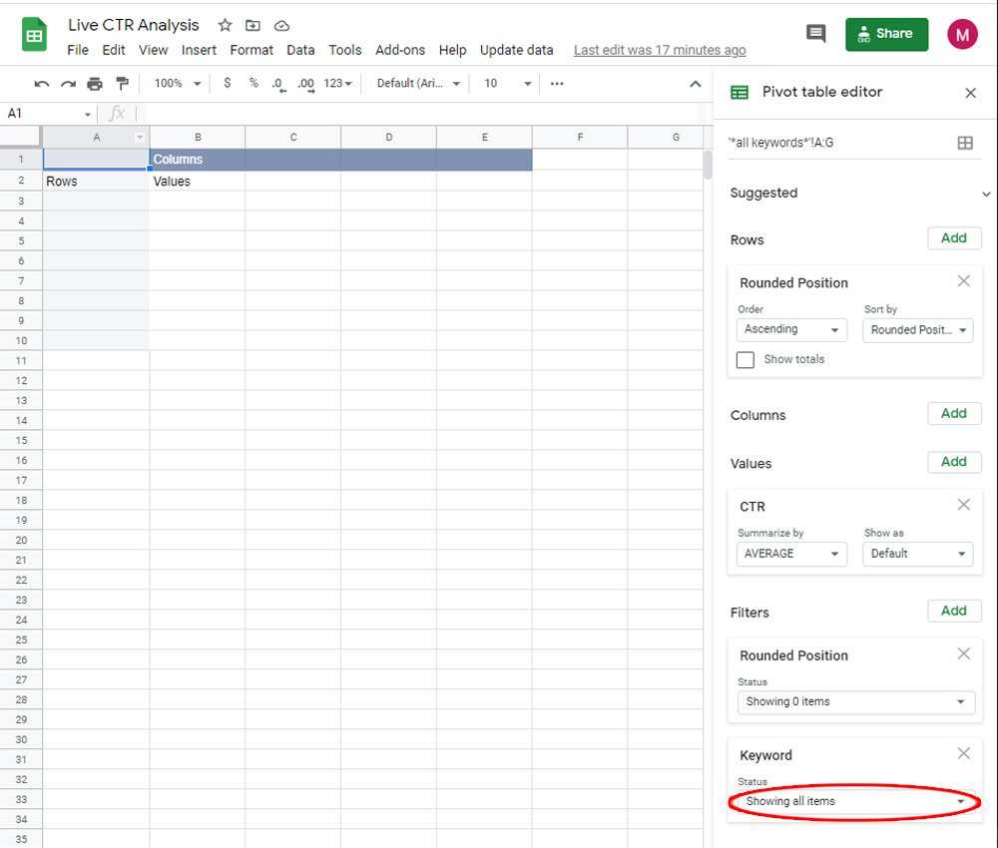Open the Last edit history link
The image size is (998, 848).
click(660, 50)
